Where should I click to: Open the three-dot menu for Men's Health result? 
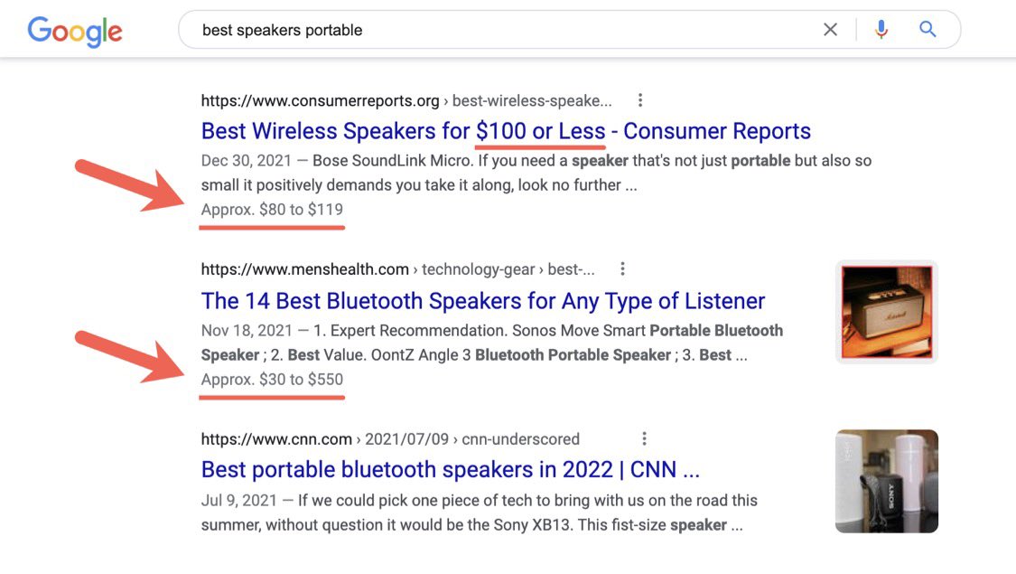tap(622, 268)
